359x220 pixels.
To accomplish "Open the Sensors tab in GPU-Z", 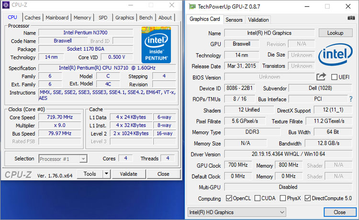I will [x=234, y=20].
